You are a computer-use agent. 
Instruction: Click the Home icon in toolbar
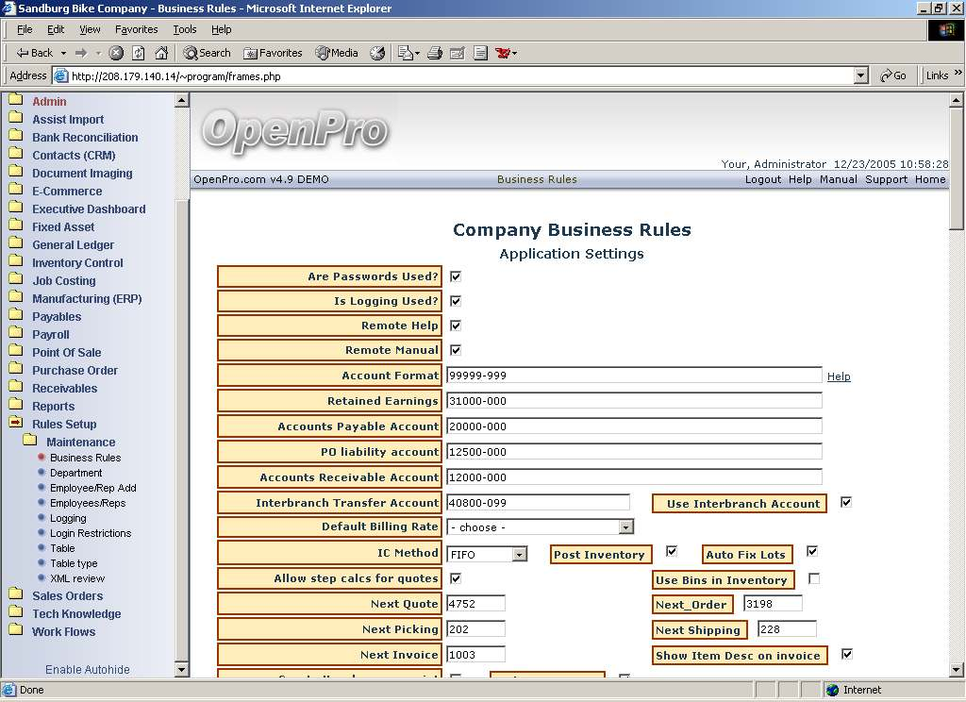(x=161, y=53)
